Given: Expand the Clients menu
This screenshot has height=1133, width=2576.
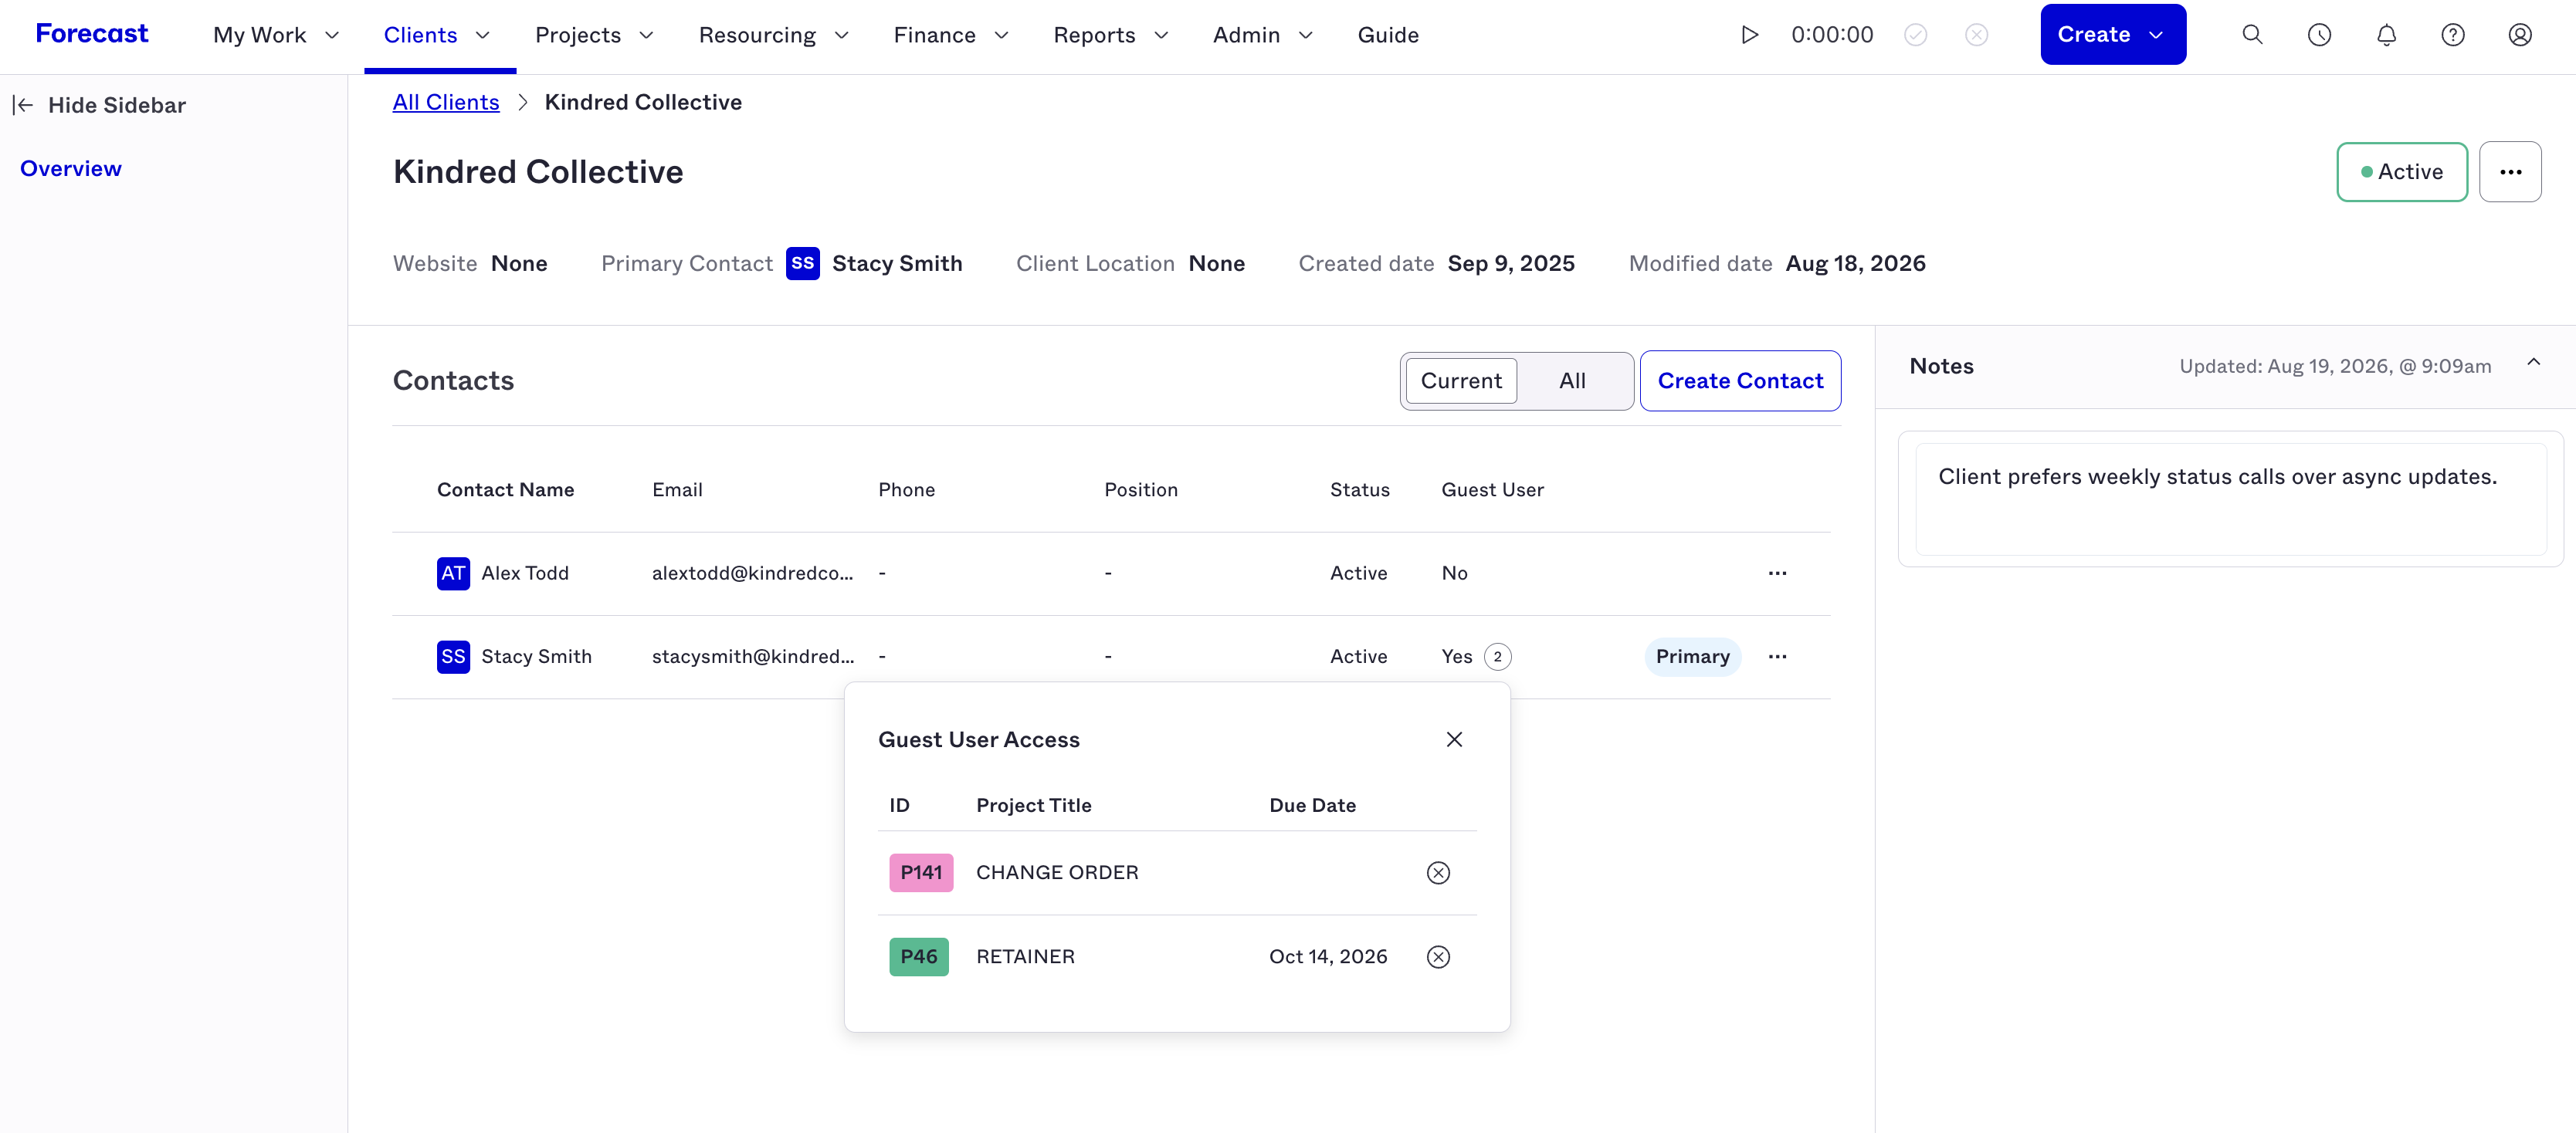Looking at the screenshot, I should coord(437,35).
